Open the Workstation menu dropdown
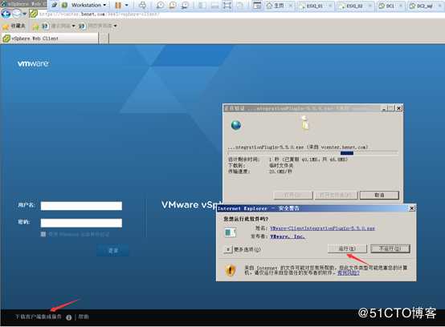 tap(88, 5)
